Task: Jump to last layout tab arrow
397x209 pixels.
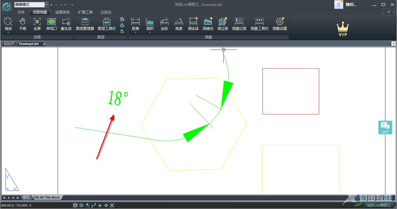Action: point(18,198)
